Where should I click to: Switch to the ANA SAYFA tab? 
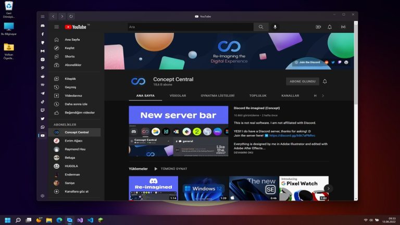tap(145, 96)
